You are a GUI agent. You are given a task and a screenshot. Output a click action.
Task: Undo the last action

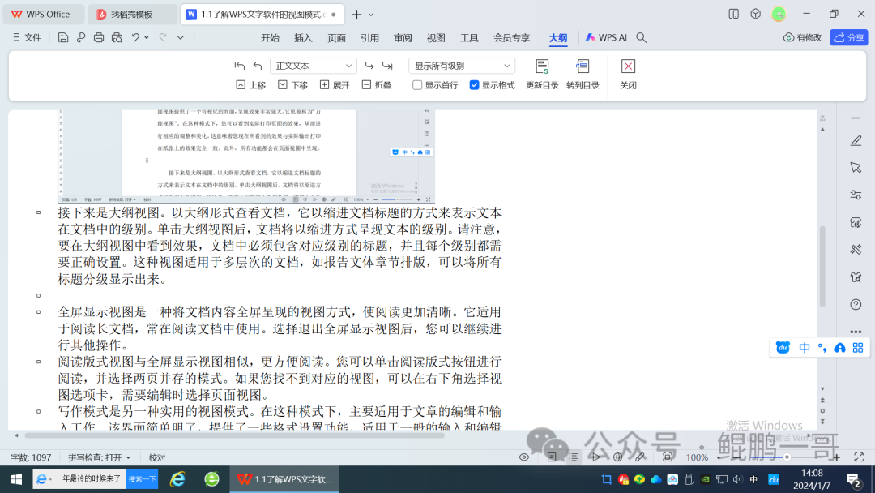click(x=135, y=37)
